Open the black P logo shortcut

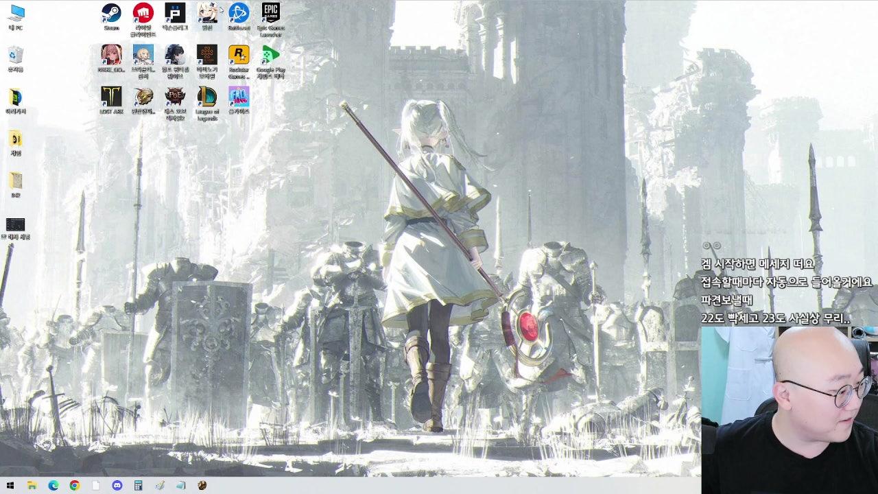175,16
